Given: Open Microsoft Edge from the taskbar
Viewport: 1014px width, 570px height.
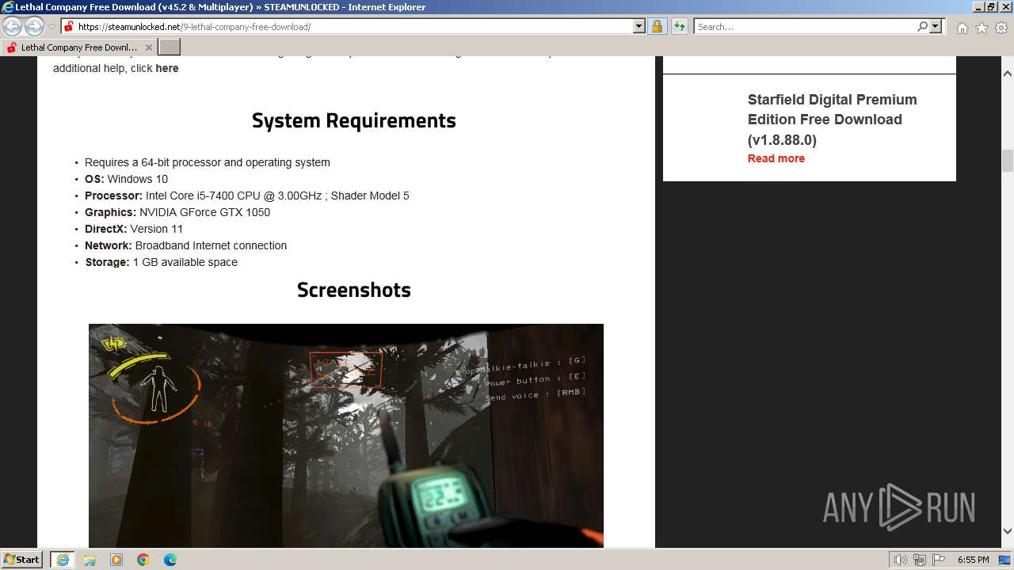Looking at the screenshot, I should tap(170, 560).
